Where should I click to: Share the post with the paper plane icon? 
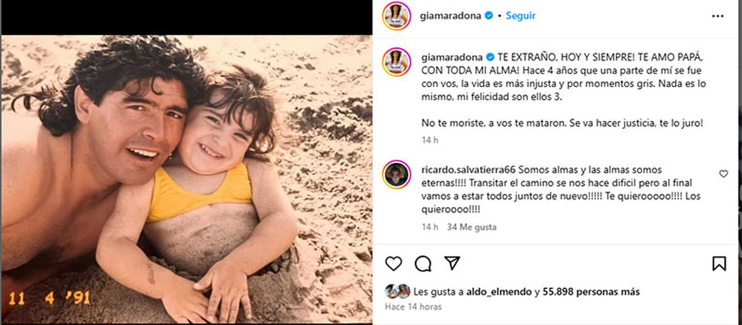click(x=453, y=264)
